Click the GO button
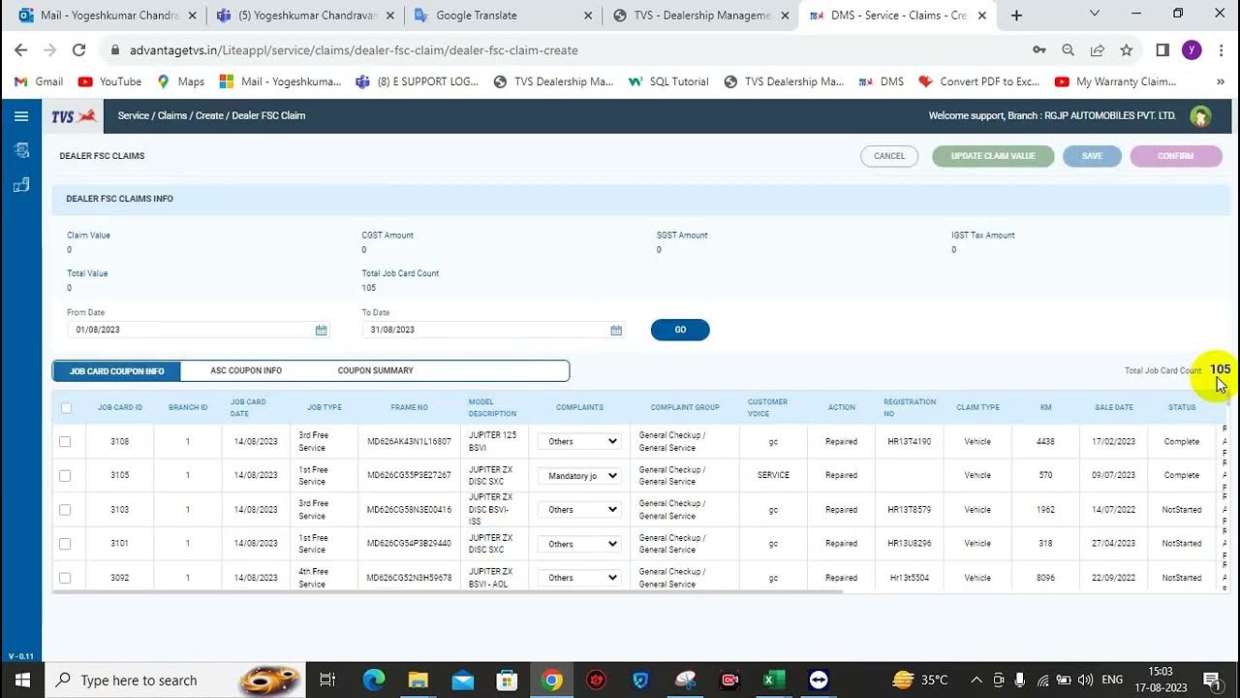 click(x=680, y=331)
